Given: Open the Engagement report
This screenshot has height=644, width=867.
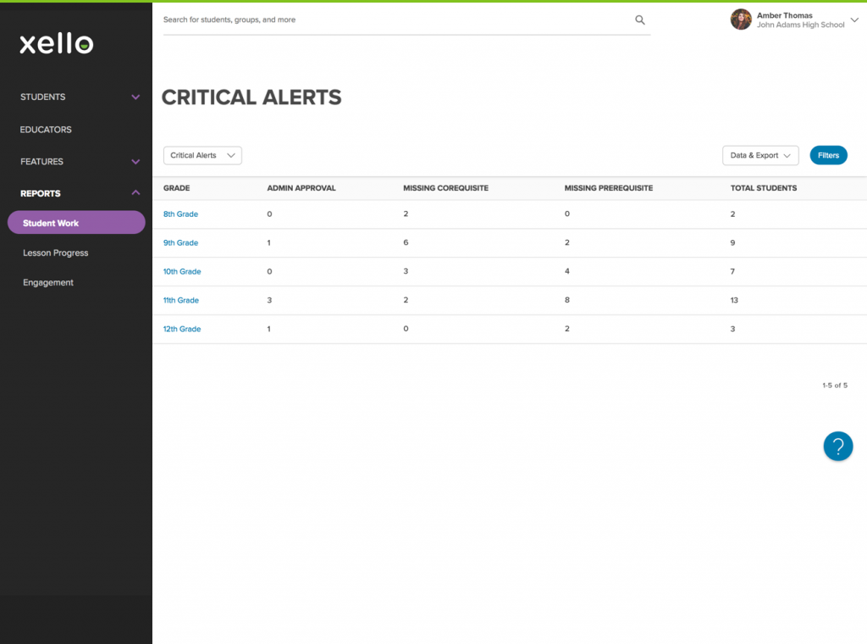Looking at the screenshot, I should click(x=48, y=283).
